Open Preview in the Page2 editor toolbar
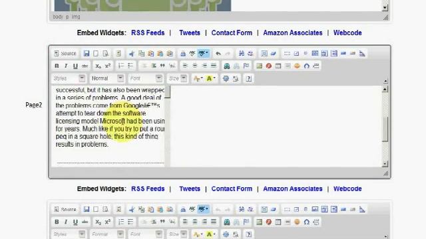This screenshot has height=239, width=426. 105,53
